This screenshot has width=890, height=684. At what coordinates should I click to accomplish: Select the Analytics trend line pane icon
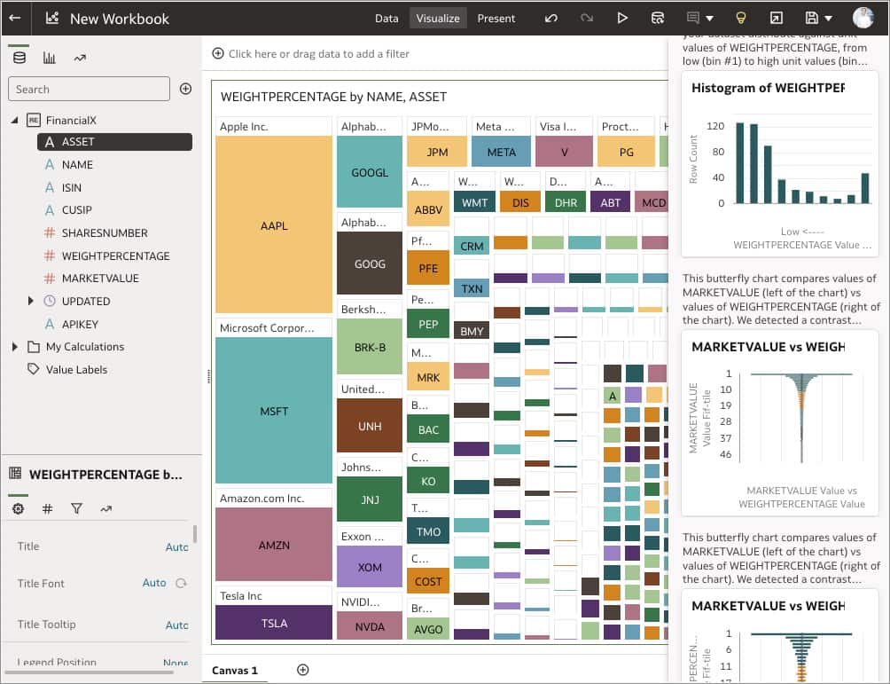80,58
